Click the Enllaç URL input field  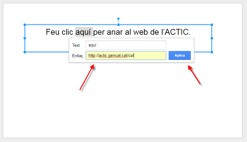(126, 55)
